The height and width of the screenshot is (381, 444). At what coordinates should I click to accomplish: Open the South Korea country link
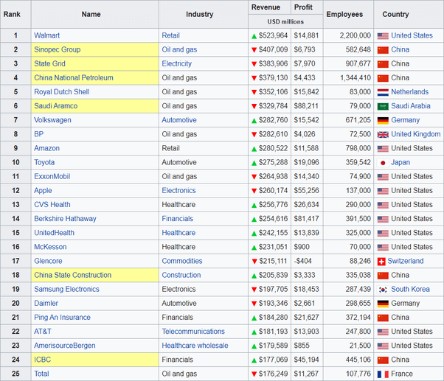pyautogui.click(x=410, y=289)
